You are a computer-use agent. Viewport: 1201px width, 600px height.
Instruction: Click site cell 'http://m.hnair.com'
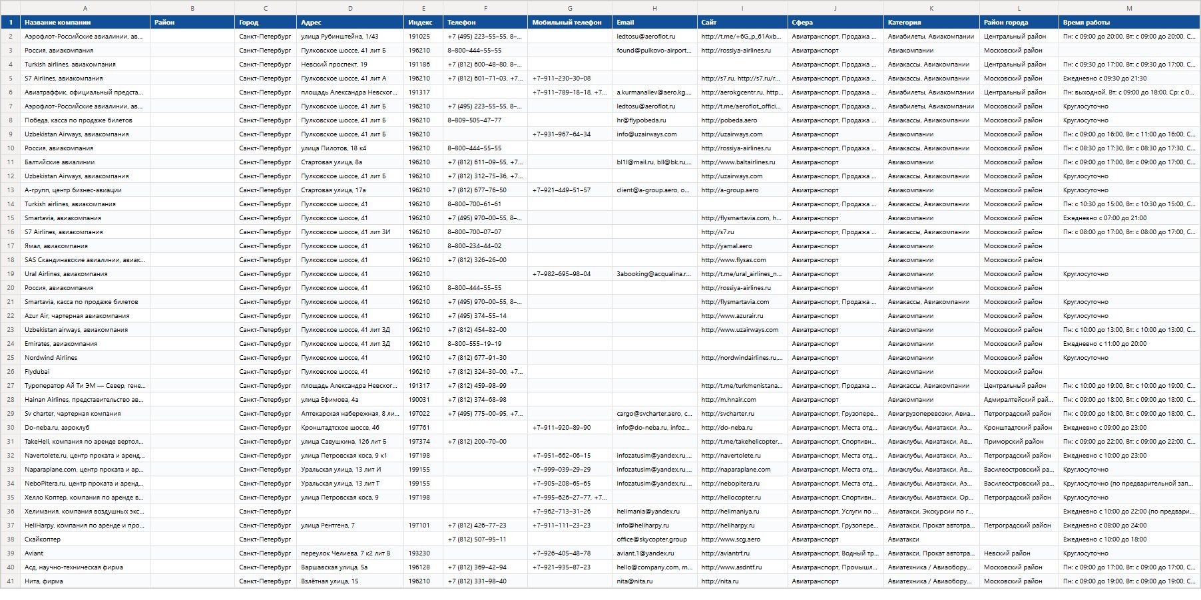[x=742, y=399]
